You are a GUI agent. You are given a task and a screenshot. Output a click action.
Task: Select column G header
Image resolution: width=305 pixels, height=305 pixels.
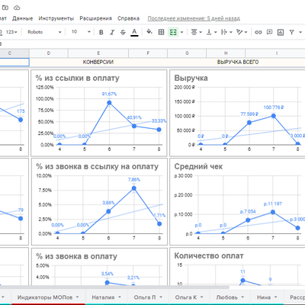187,53
